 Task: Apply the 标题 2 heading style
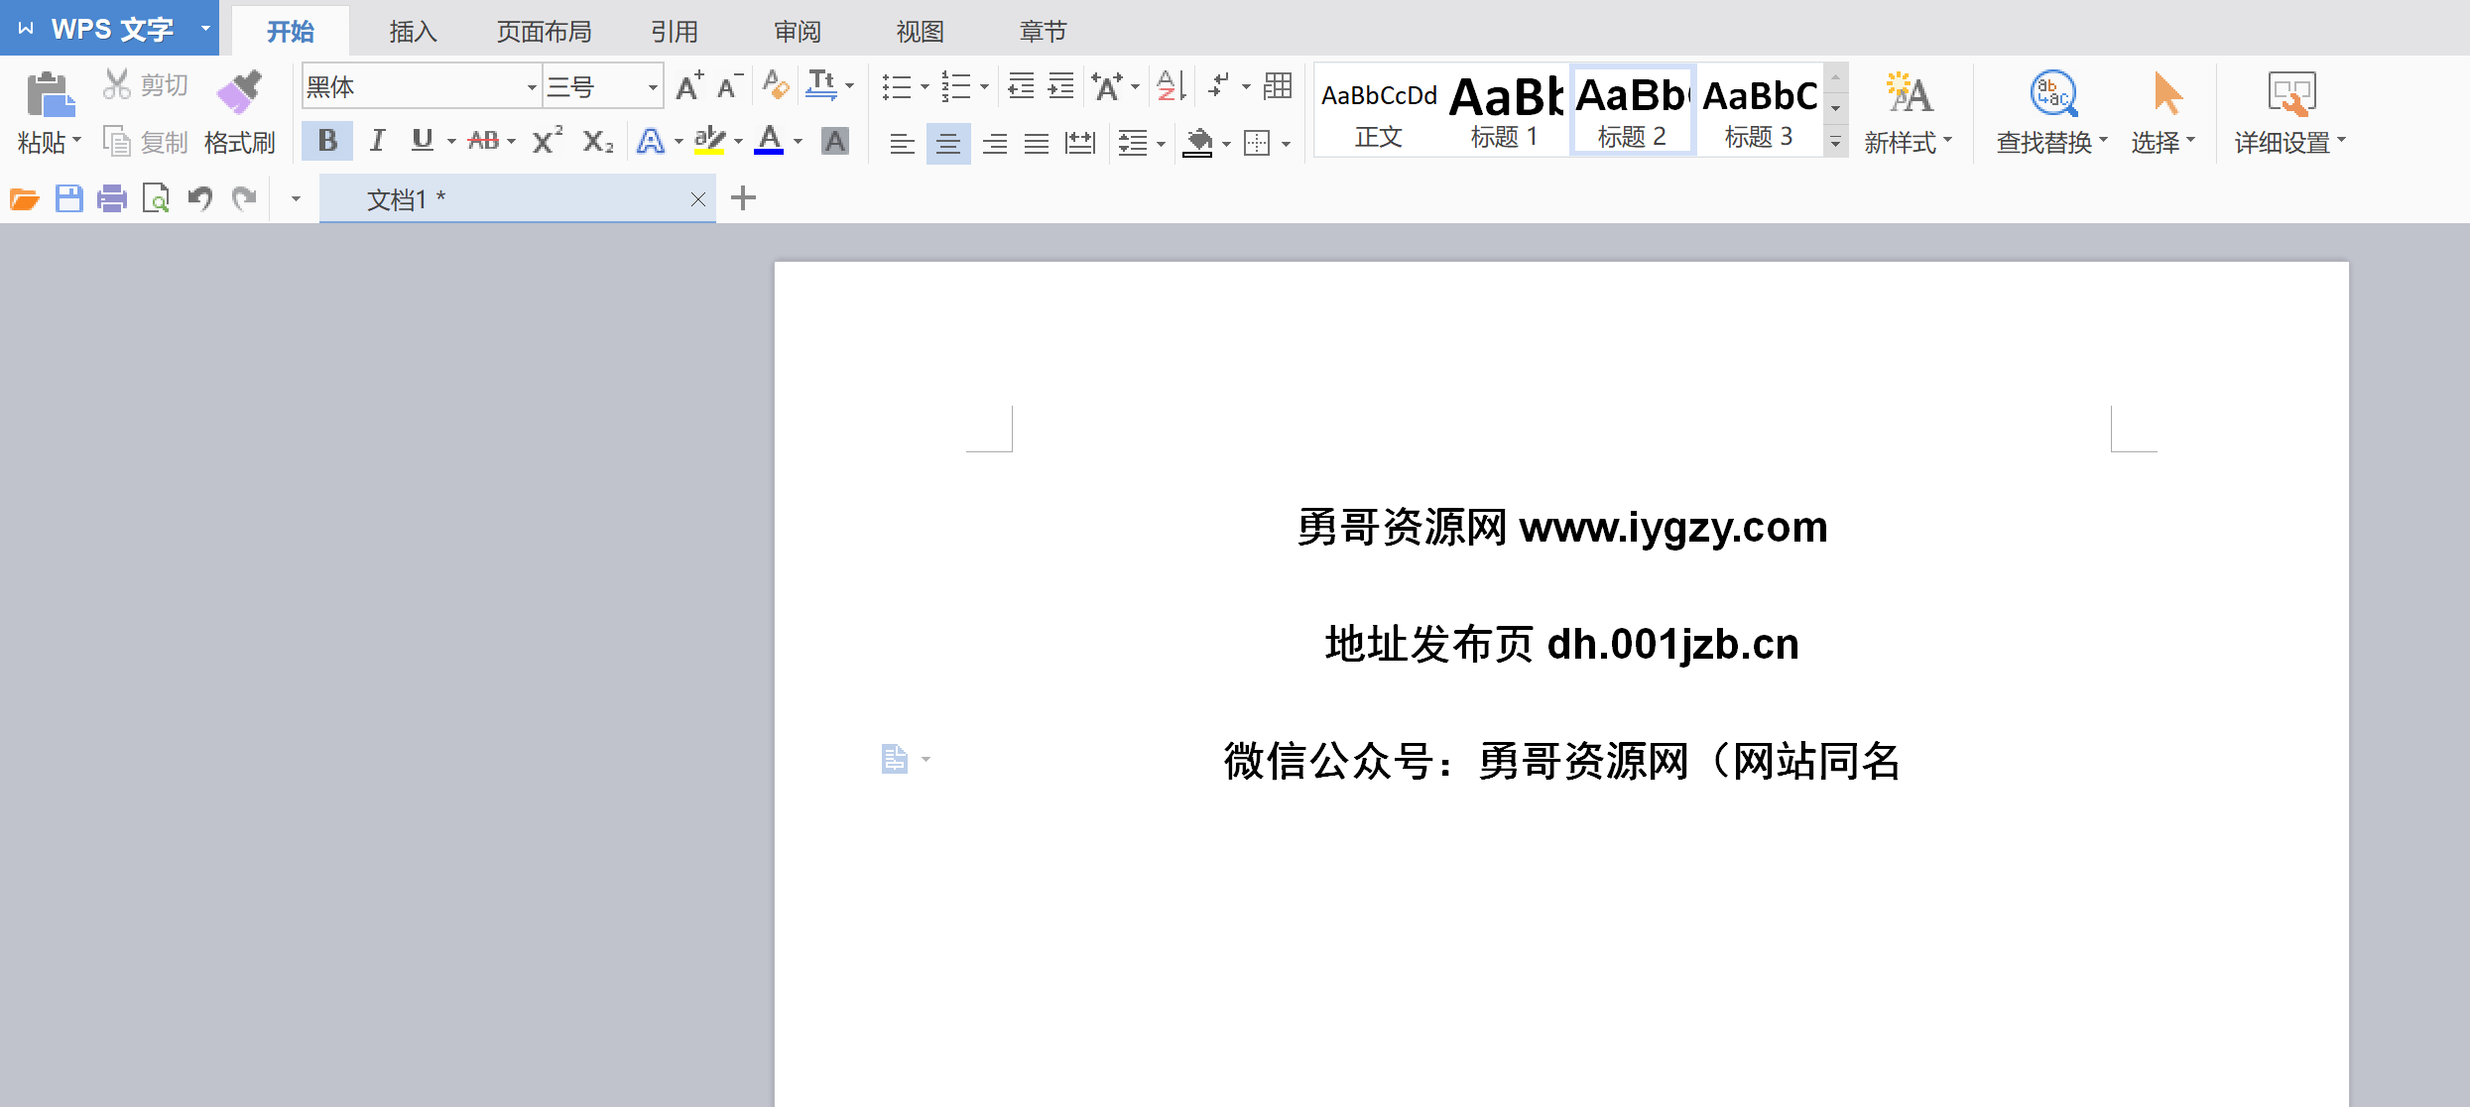(1632, 111)
